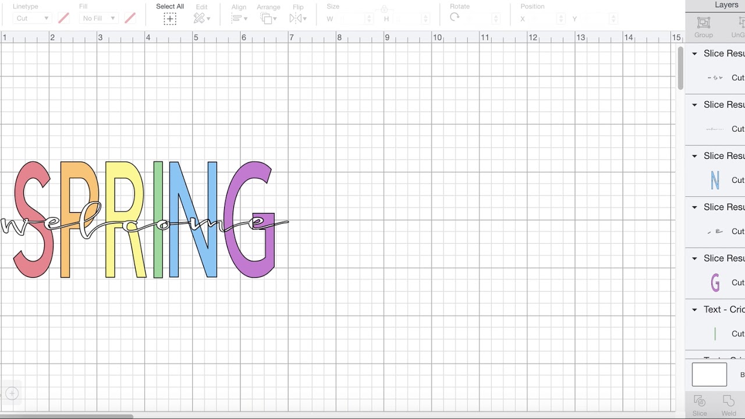Collapse the Text - Cricut layer group

point(694,310)
